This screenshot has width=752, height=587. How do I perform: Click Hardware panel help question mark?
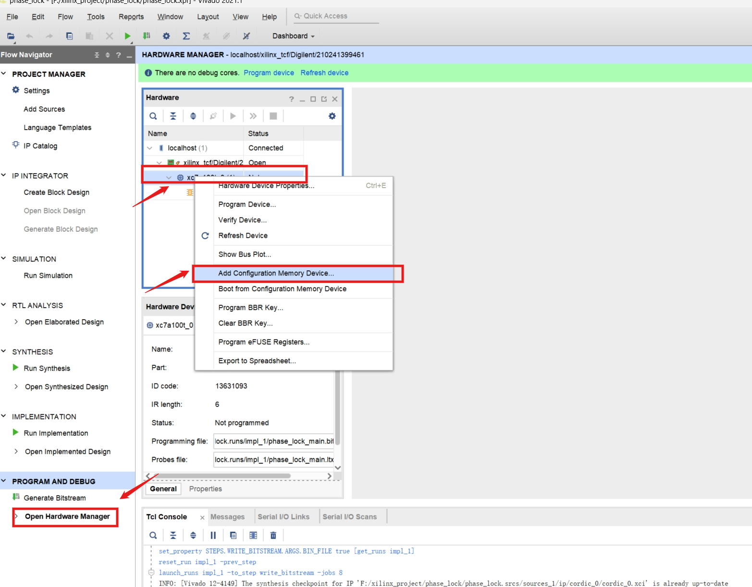pyautogui.click(x=291, y=99)
